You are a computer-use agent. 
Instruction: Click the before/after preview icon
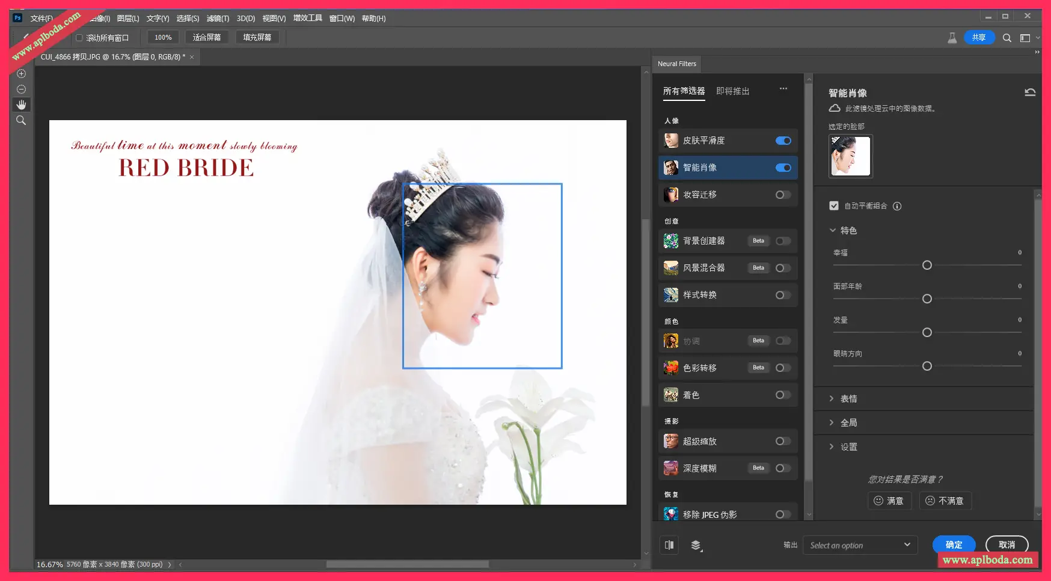[669, 545]
